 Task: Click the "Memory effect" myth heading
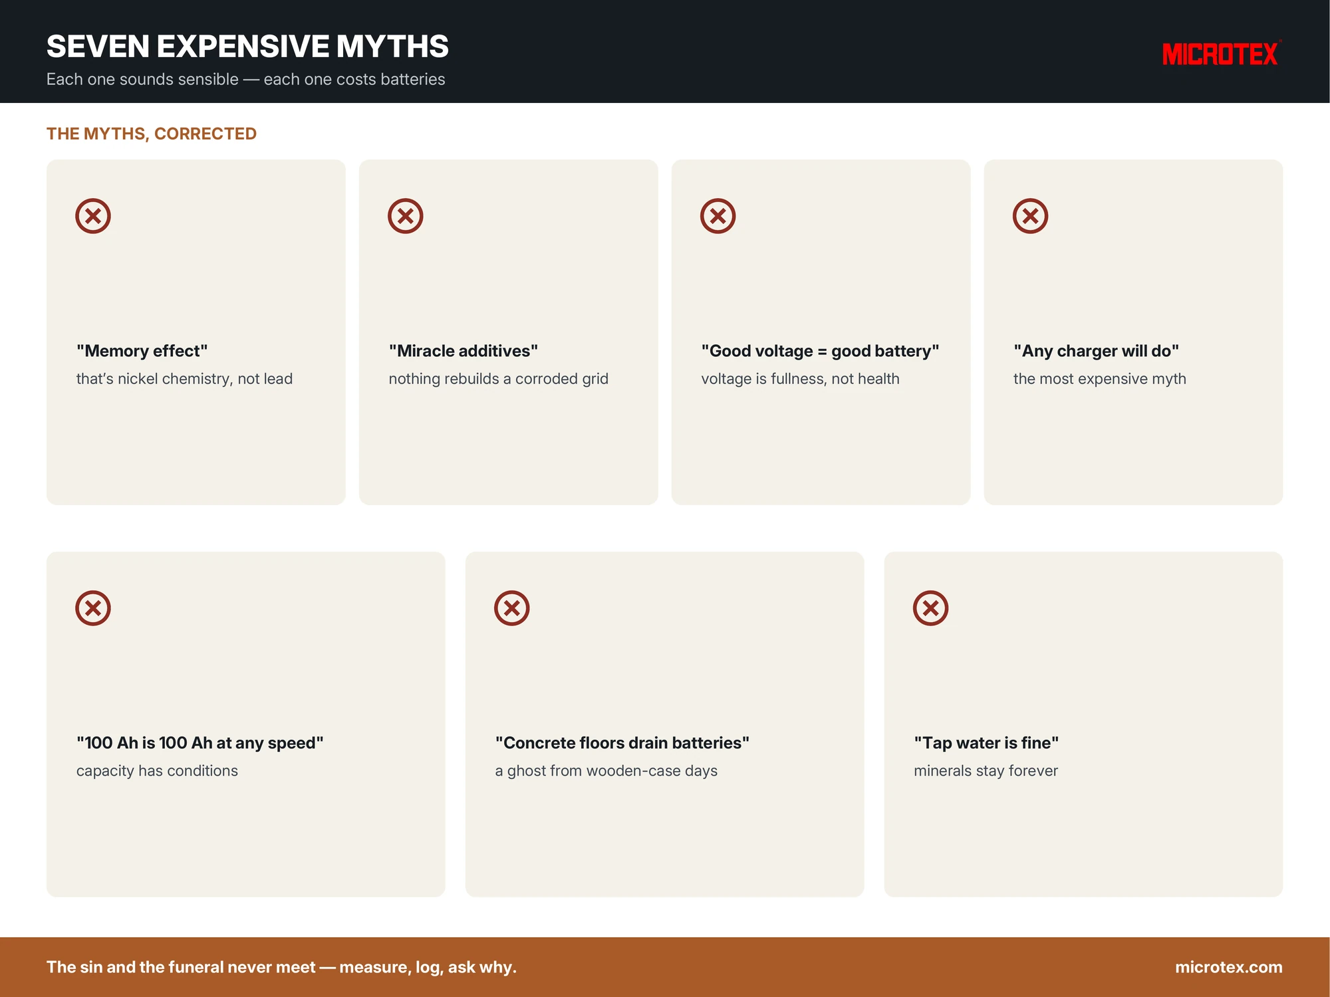142,351
